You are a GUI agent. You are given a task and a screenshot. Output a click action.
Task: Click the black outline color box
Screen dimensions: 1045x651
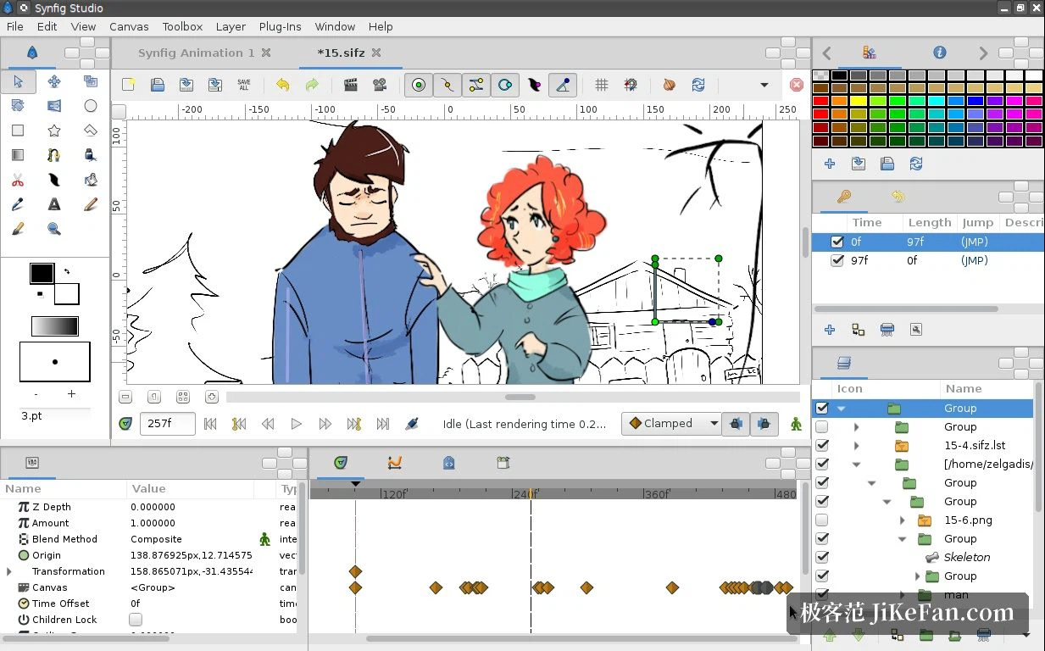coord(42,273)
